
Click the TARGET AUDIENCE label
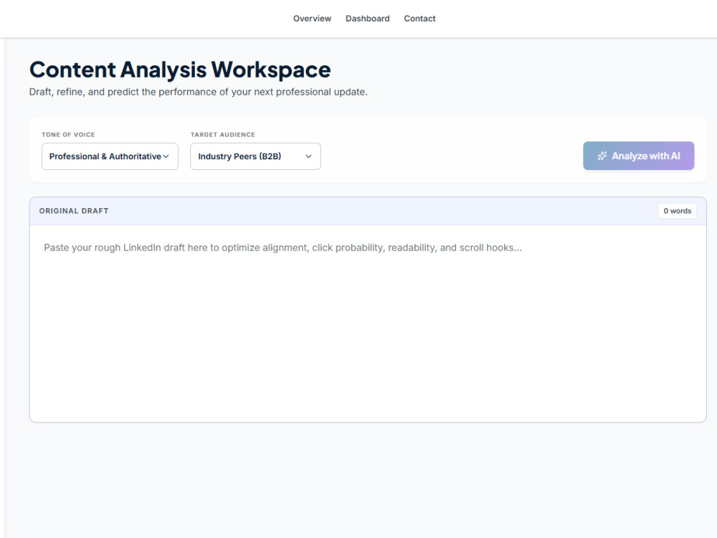(x=223, y=135)
